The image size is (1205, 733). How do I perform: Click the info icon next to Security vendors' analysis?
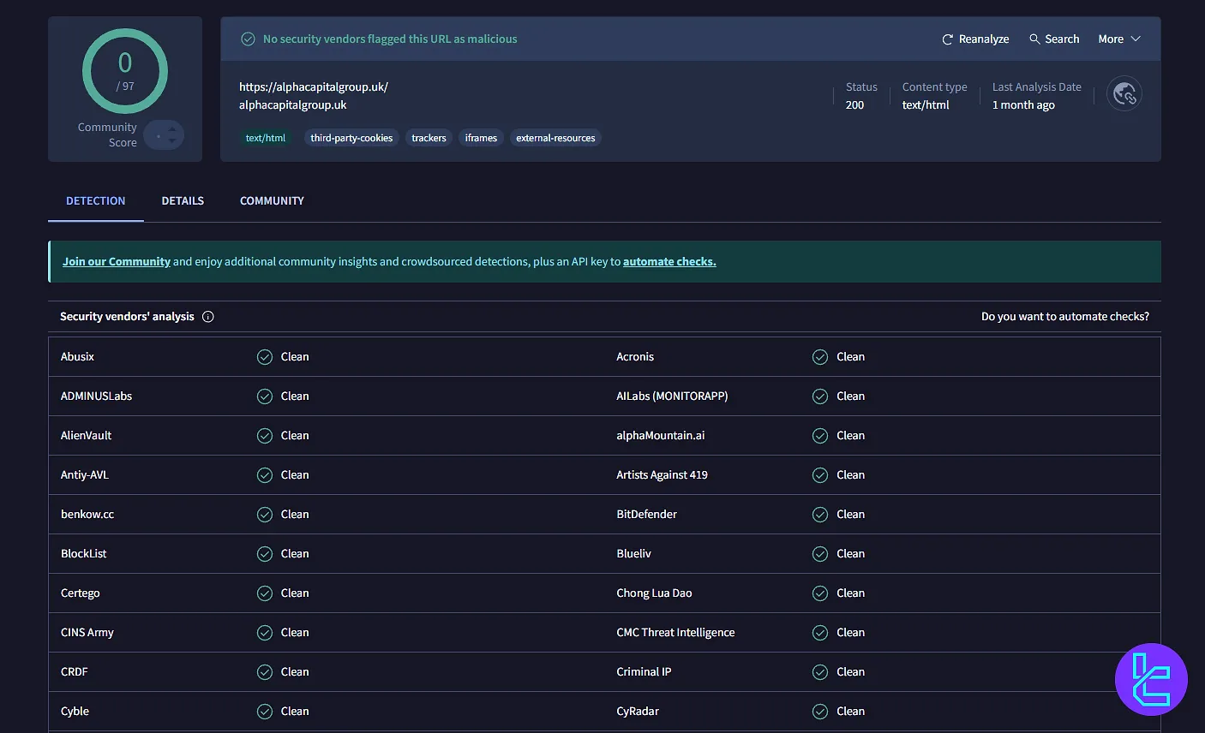[x=207, y=316]
